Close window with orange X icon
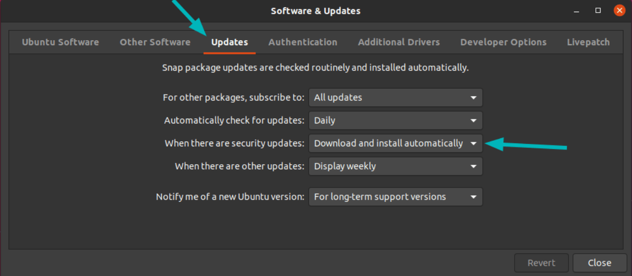 (x=619, y=10)
